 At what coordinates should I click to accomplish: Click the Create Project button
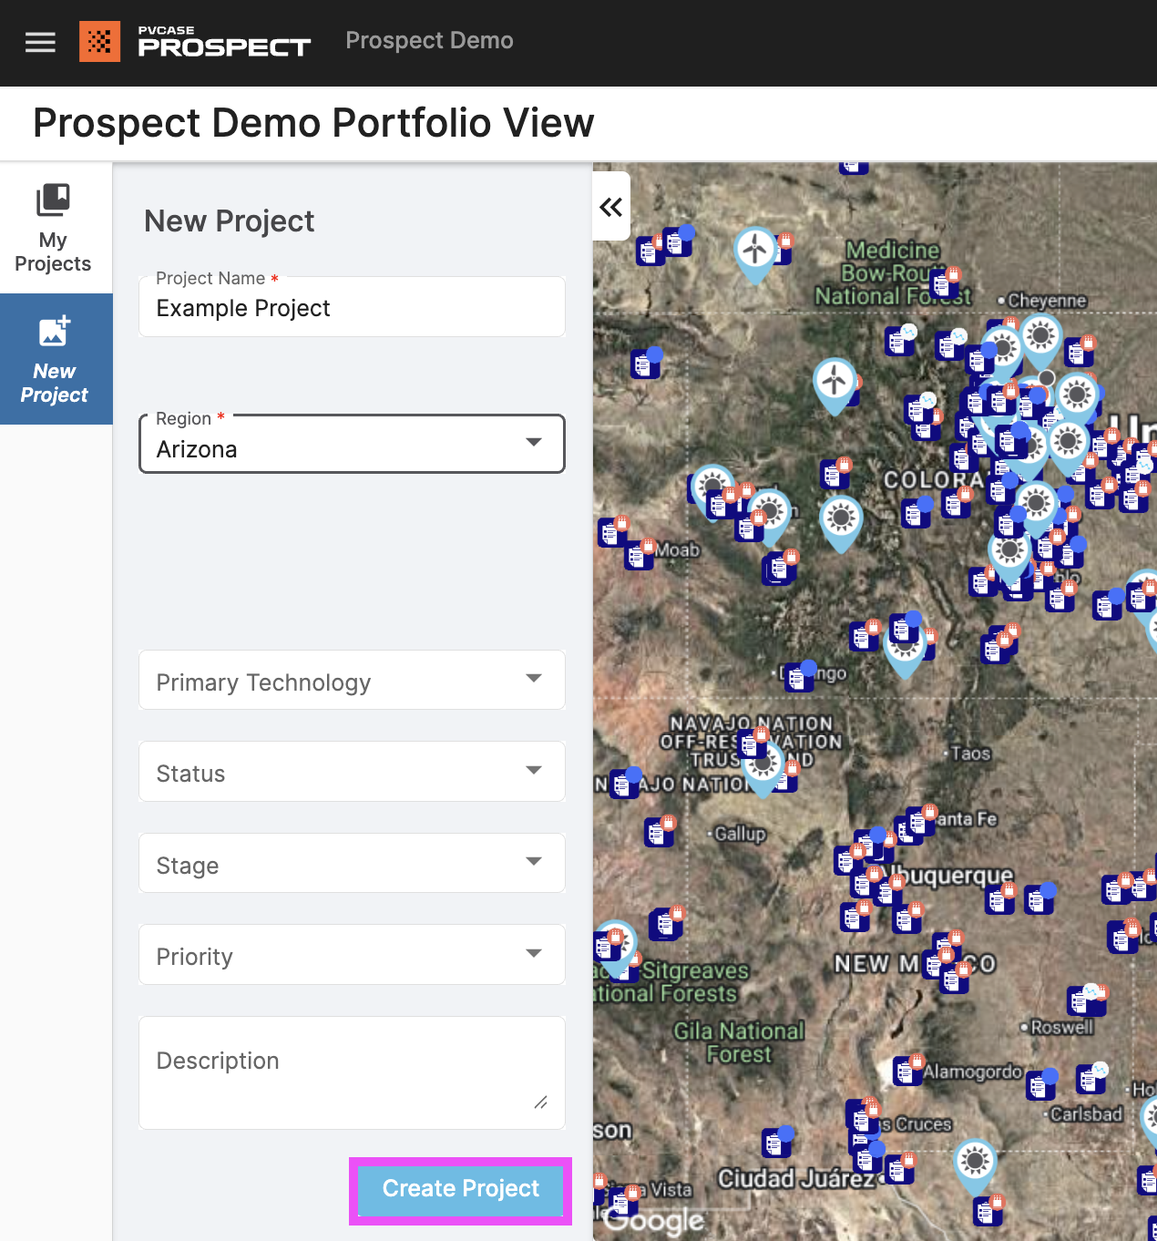459,1189
